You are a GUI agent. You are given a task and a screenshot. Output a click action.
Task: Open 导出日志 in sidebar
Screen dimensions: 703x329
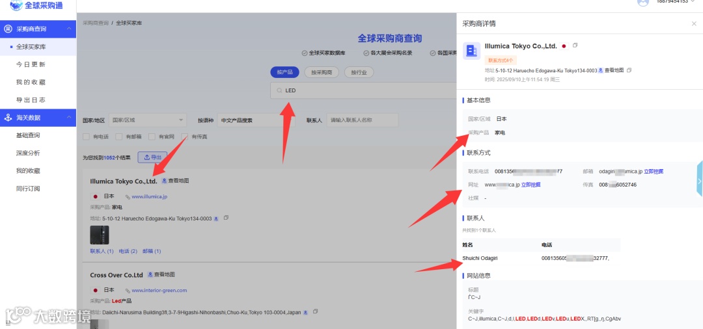pyautogui.click(x=31, y=100)
